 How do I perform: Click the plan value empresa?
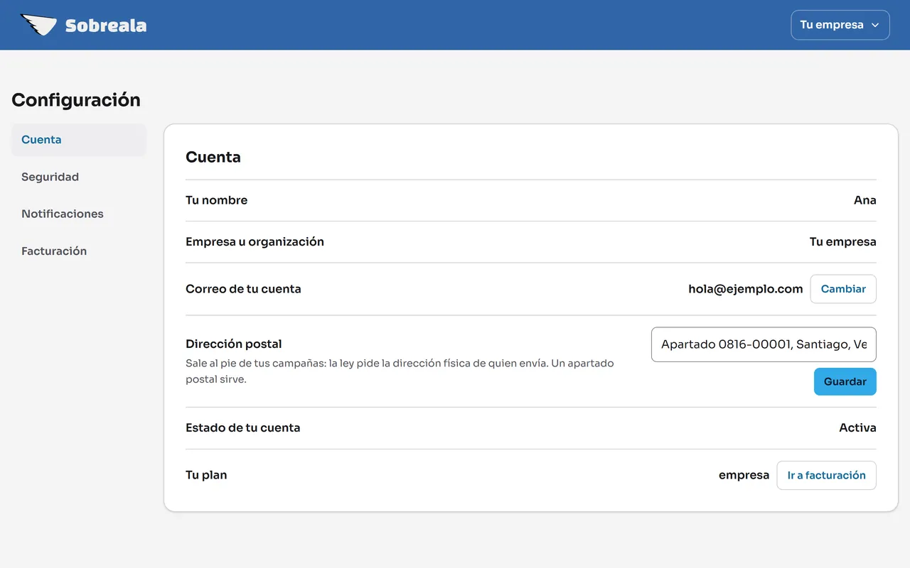744,476
